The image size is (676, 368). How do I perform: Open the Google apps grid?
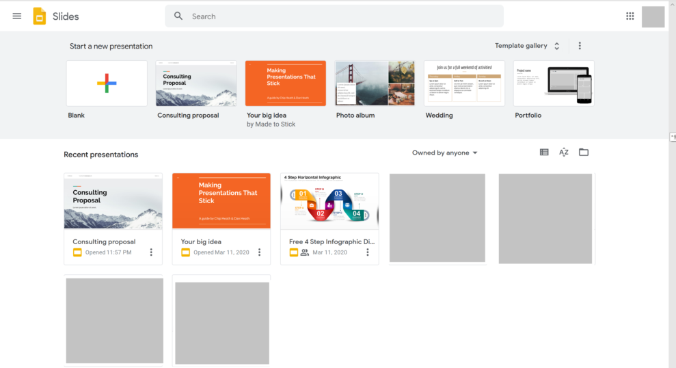(630, 16)
